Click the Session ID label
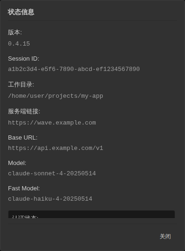The width and height of the screenshot is (185, 251). click(23, 59)
